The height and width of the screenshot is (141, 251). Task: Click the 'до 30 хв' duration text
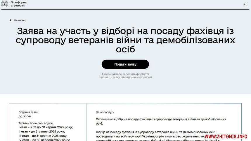point(25,117)
